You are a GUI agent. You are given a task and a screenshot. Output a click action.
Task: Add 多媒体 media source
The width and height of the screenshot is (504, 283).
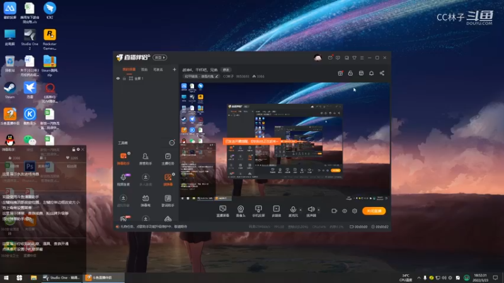(x=276, y=211)
